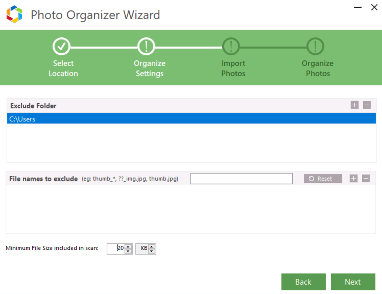Click the Next button
This screenshot has height=294, width=382.
point(353,282)
